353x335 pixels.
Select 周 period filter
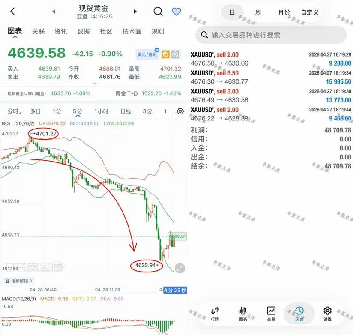pyautogui.click(x=258, y=12)
